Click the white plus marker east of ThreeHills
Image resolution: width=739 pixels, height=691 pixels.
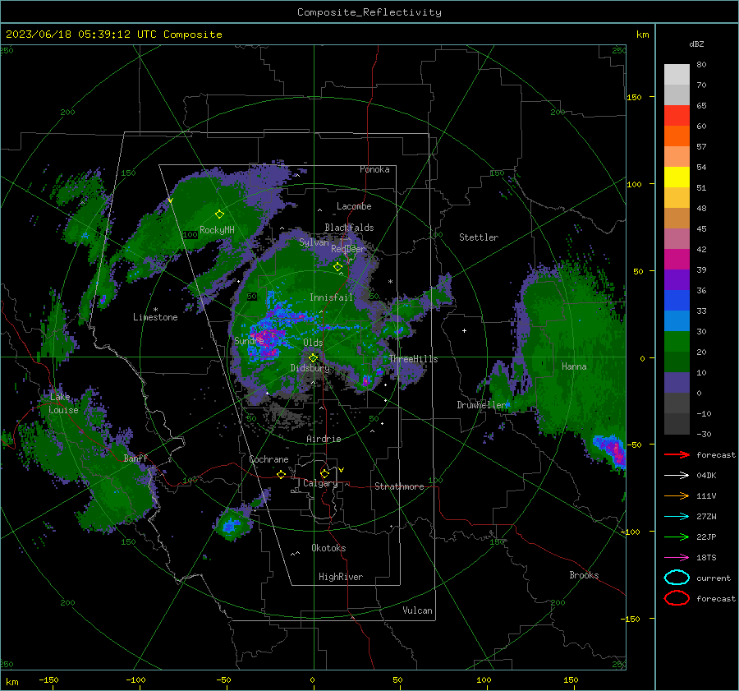[464, 330]
